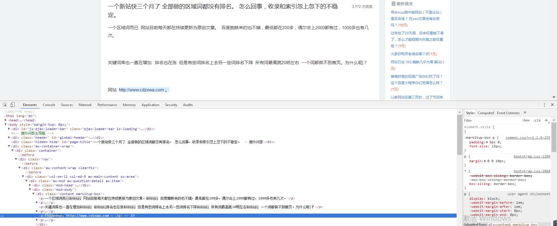Image resolution: width=557 pixels, height=226 pixels.
Task: Open the Audits tab
Action: [x=188, y=105]
